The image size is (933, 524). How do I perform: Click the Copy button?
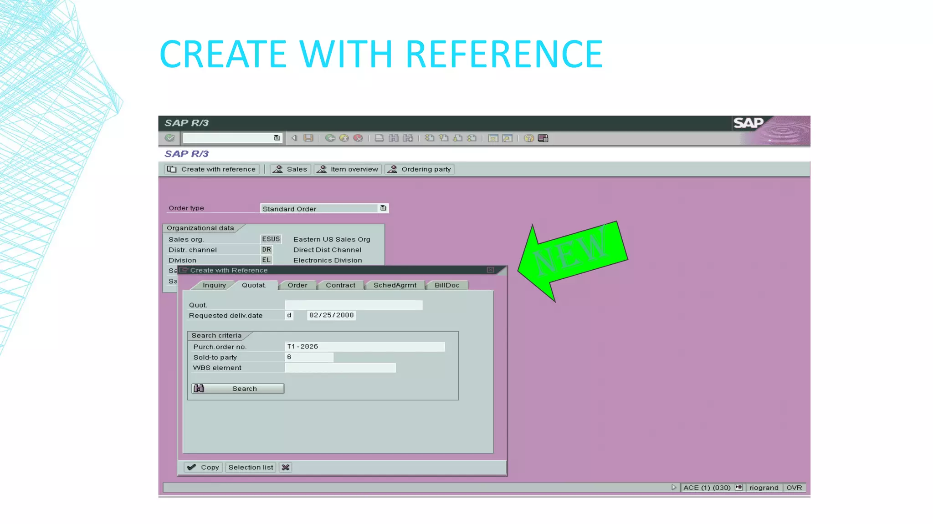point(203,467)
